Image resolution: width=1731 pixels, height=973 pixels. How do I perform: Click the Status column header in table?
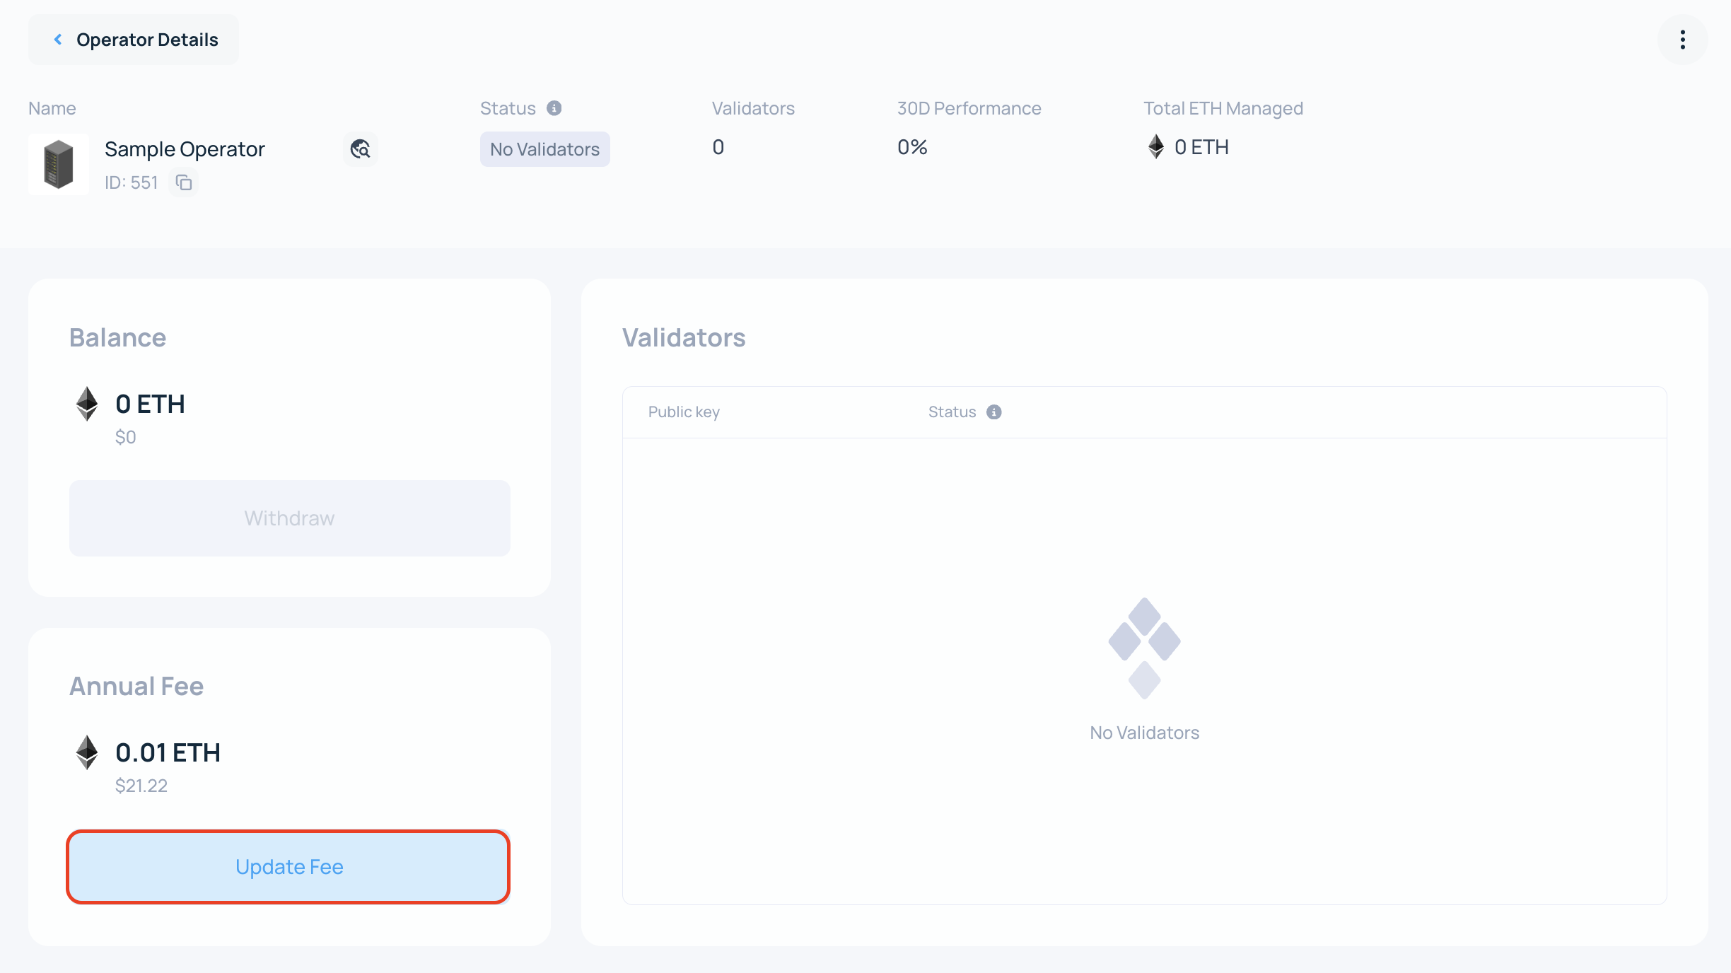click(952, 412)
